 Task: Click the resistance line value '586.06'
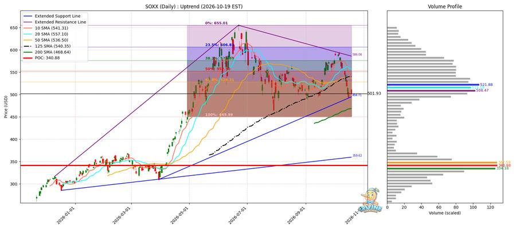pos(357,54)
